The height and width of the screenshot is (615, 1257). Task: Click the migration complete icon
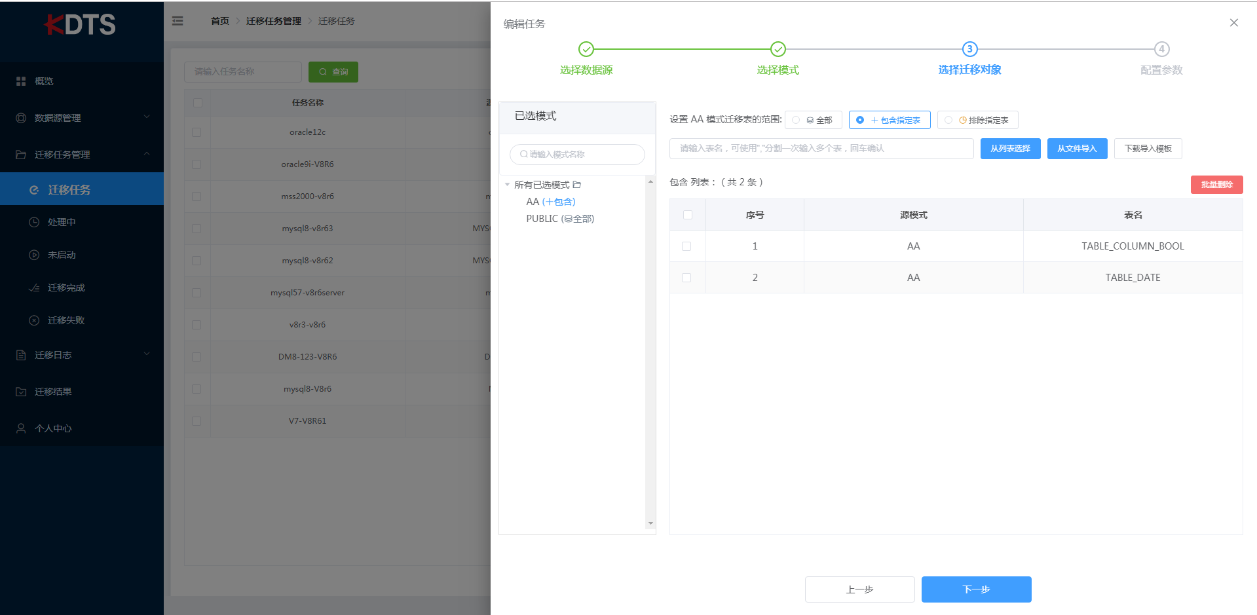pyautogui.click(x=34, y=288)
